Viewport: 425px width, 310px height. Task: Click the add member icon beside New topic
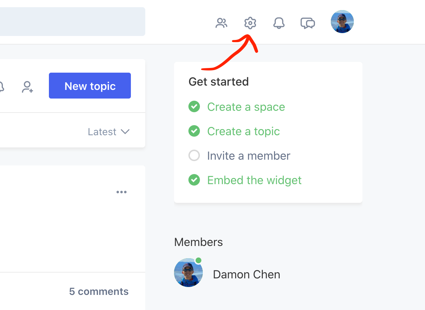pos(28,87)
